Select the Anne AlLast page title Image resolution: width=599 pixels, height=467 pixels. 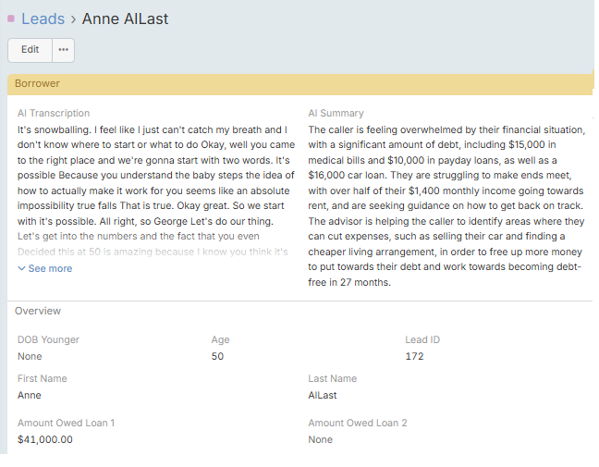coord(125,18)
